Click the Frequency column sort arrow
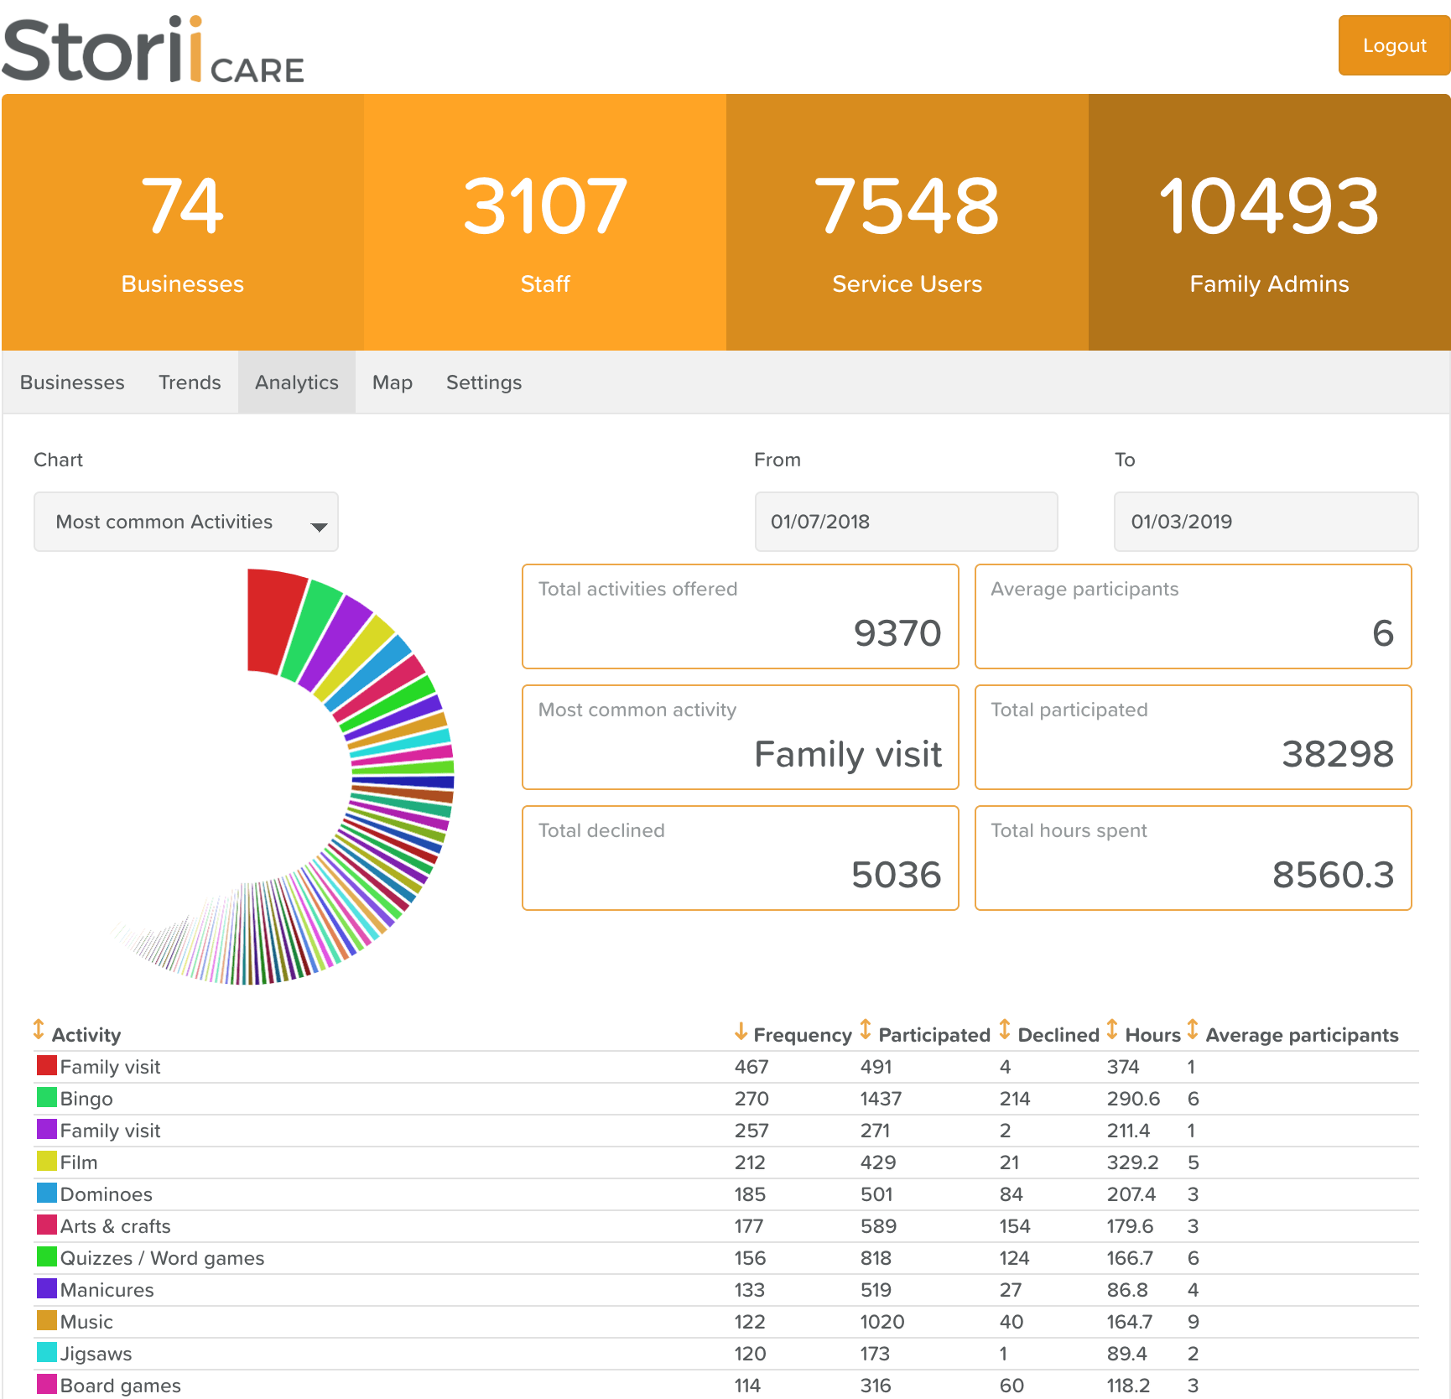Viewport: 1451px width, 1399px height. click(741, 1031)
